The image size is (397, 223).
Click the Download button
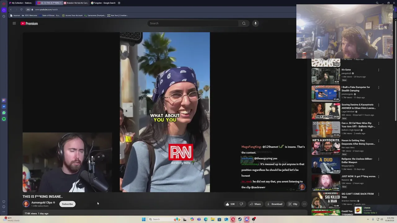[x=275, y=204]
